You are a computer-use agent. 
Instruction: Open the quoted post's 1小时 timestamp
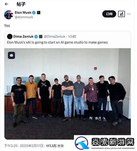(x=72, y=36)
